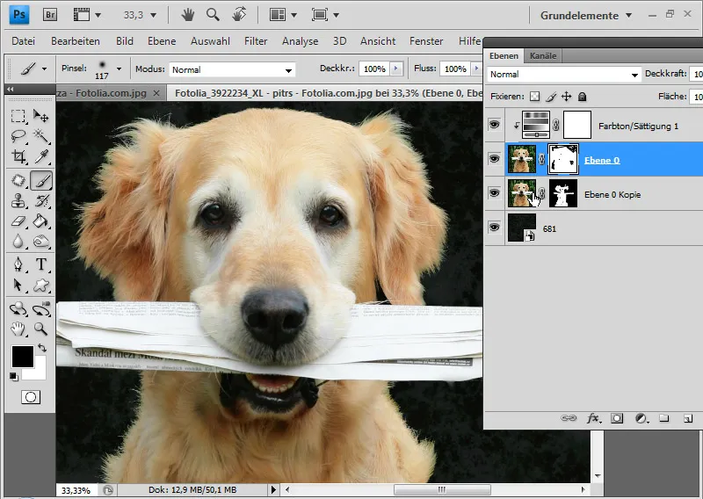Screen dimensions: 703x499
Task: Switch to the Ebenen tab
Action: point(504,56)
